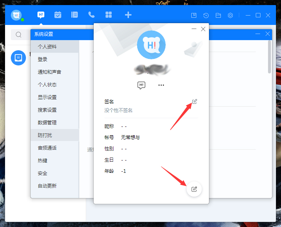The width and height of the screenshot is (281, 227).
Task: Open the documents notes icon in top bar
Action: 75,15
